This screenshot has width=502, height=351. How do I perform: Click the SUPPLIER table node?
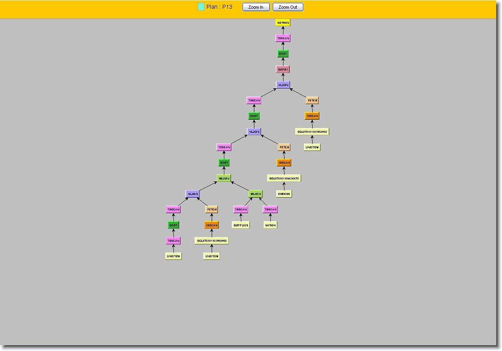241,225
